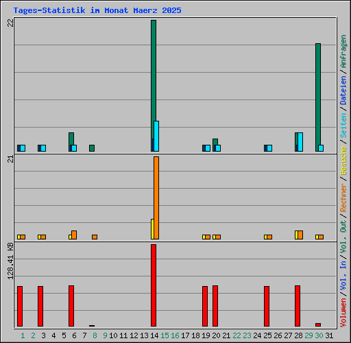Click the green 'Anfragen' legend label
This screenshot has height=343, width=351.
[343, 51]
